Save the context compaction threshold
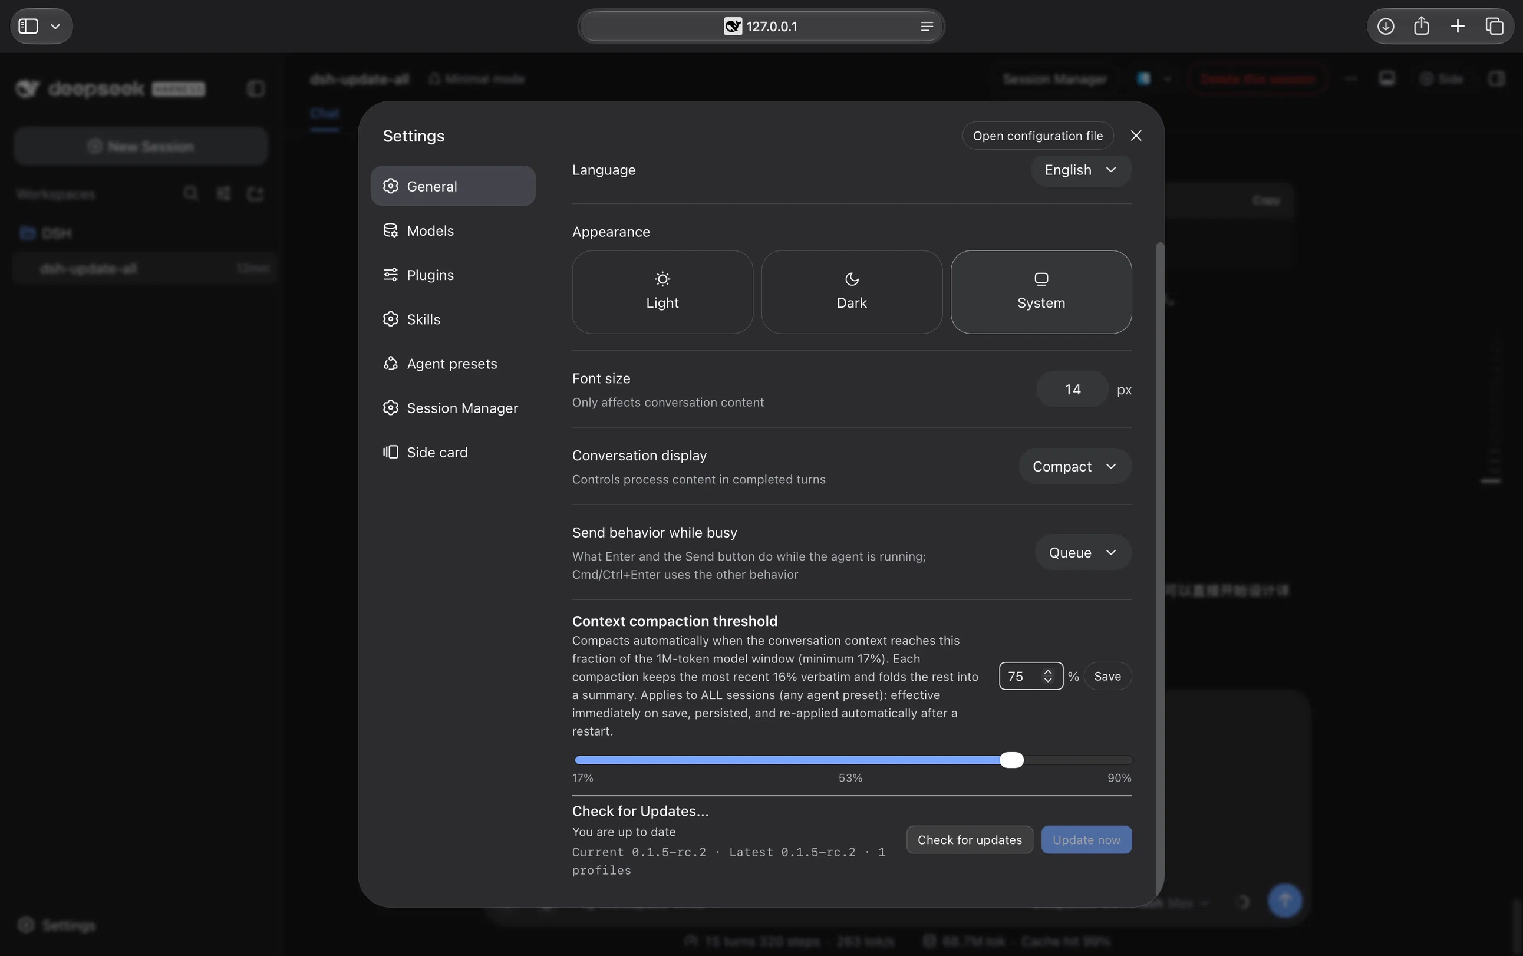This screenshot has height=956, width=1523. coord(1107,676)
